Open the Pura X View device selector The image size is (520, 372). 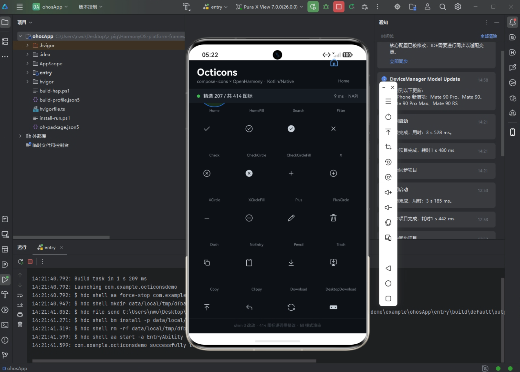coord(269,7)
